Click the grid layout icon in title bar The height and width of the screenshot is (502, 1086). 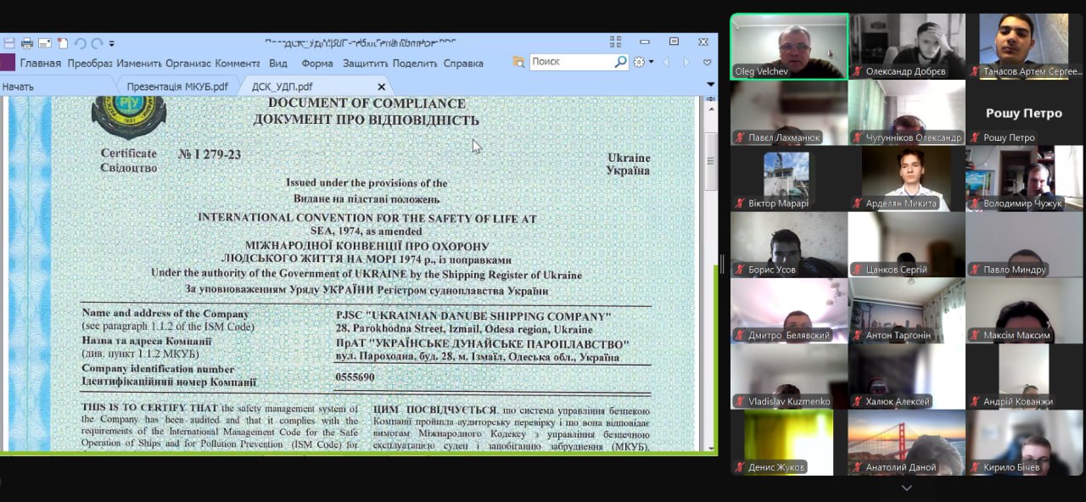point(616,42)
